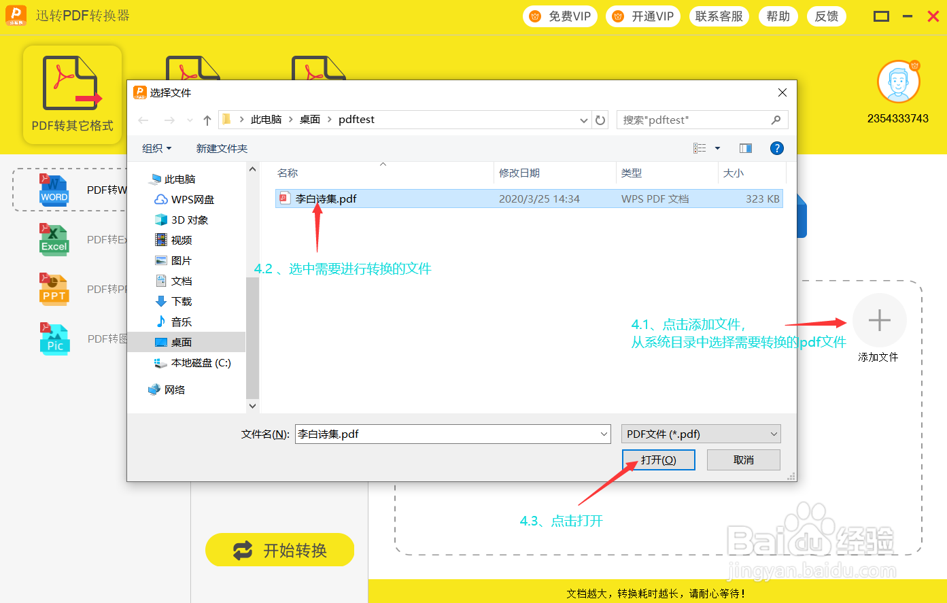Open the 帮助 button

click(x=778, y=16)
